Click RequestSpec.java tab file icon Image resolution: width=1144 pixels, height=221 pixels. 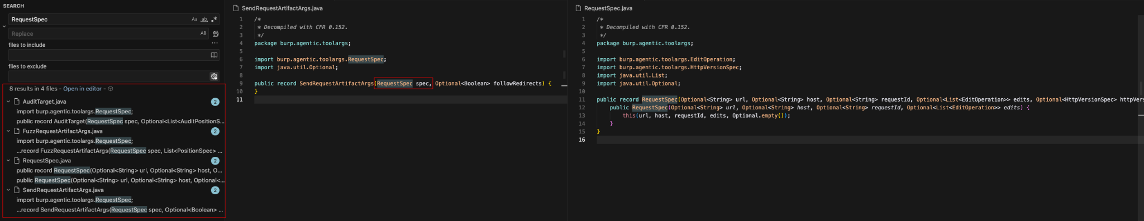coord(578,8)
